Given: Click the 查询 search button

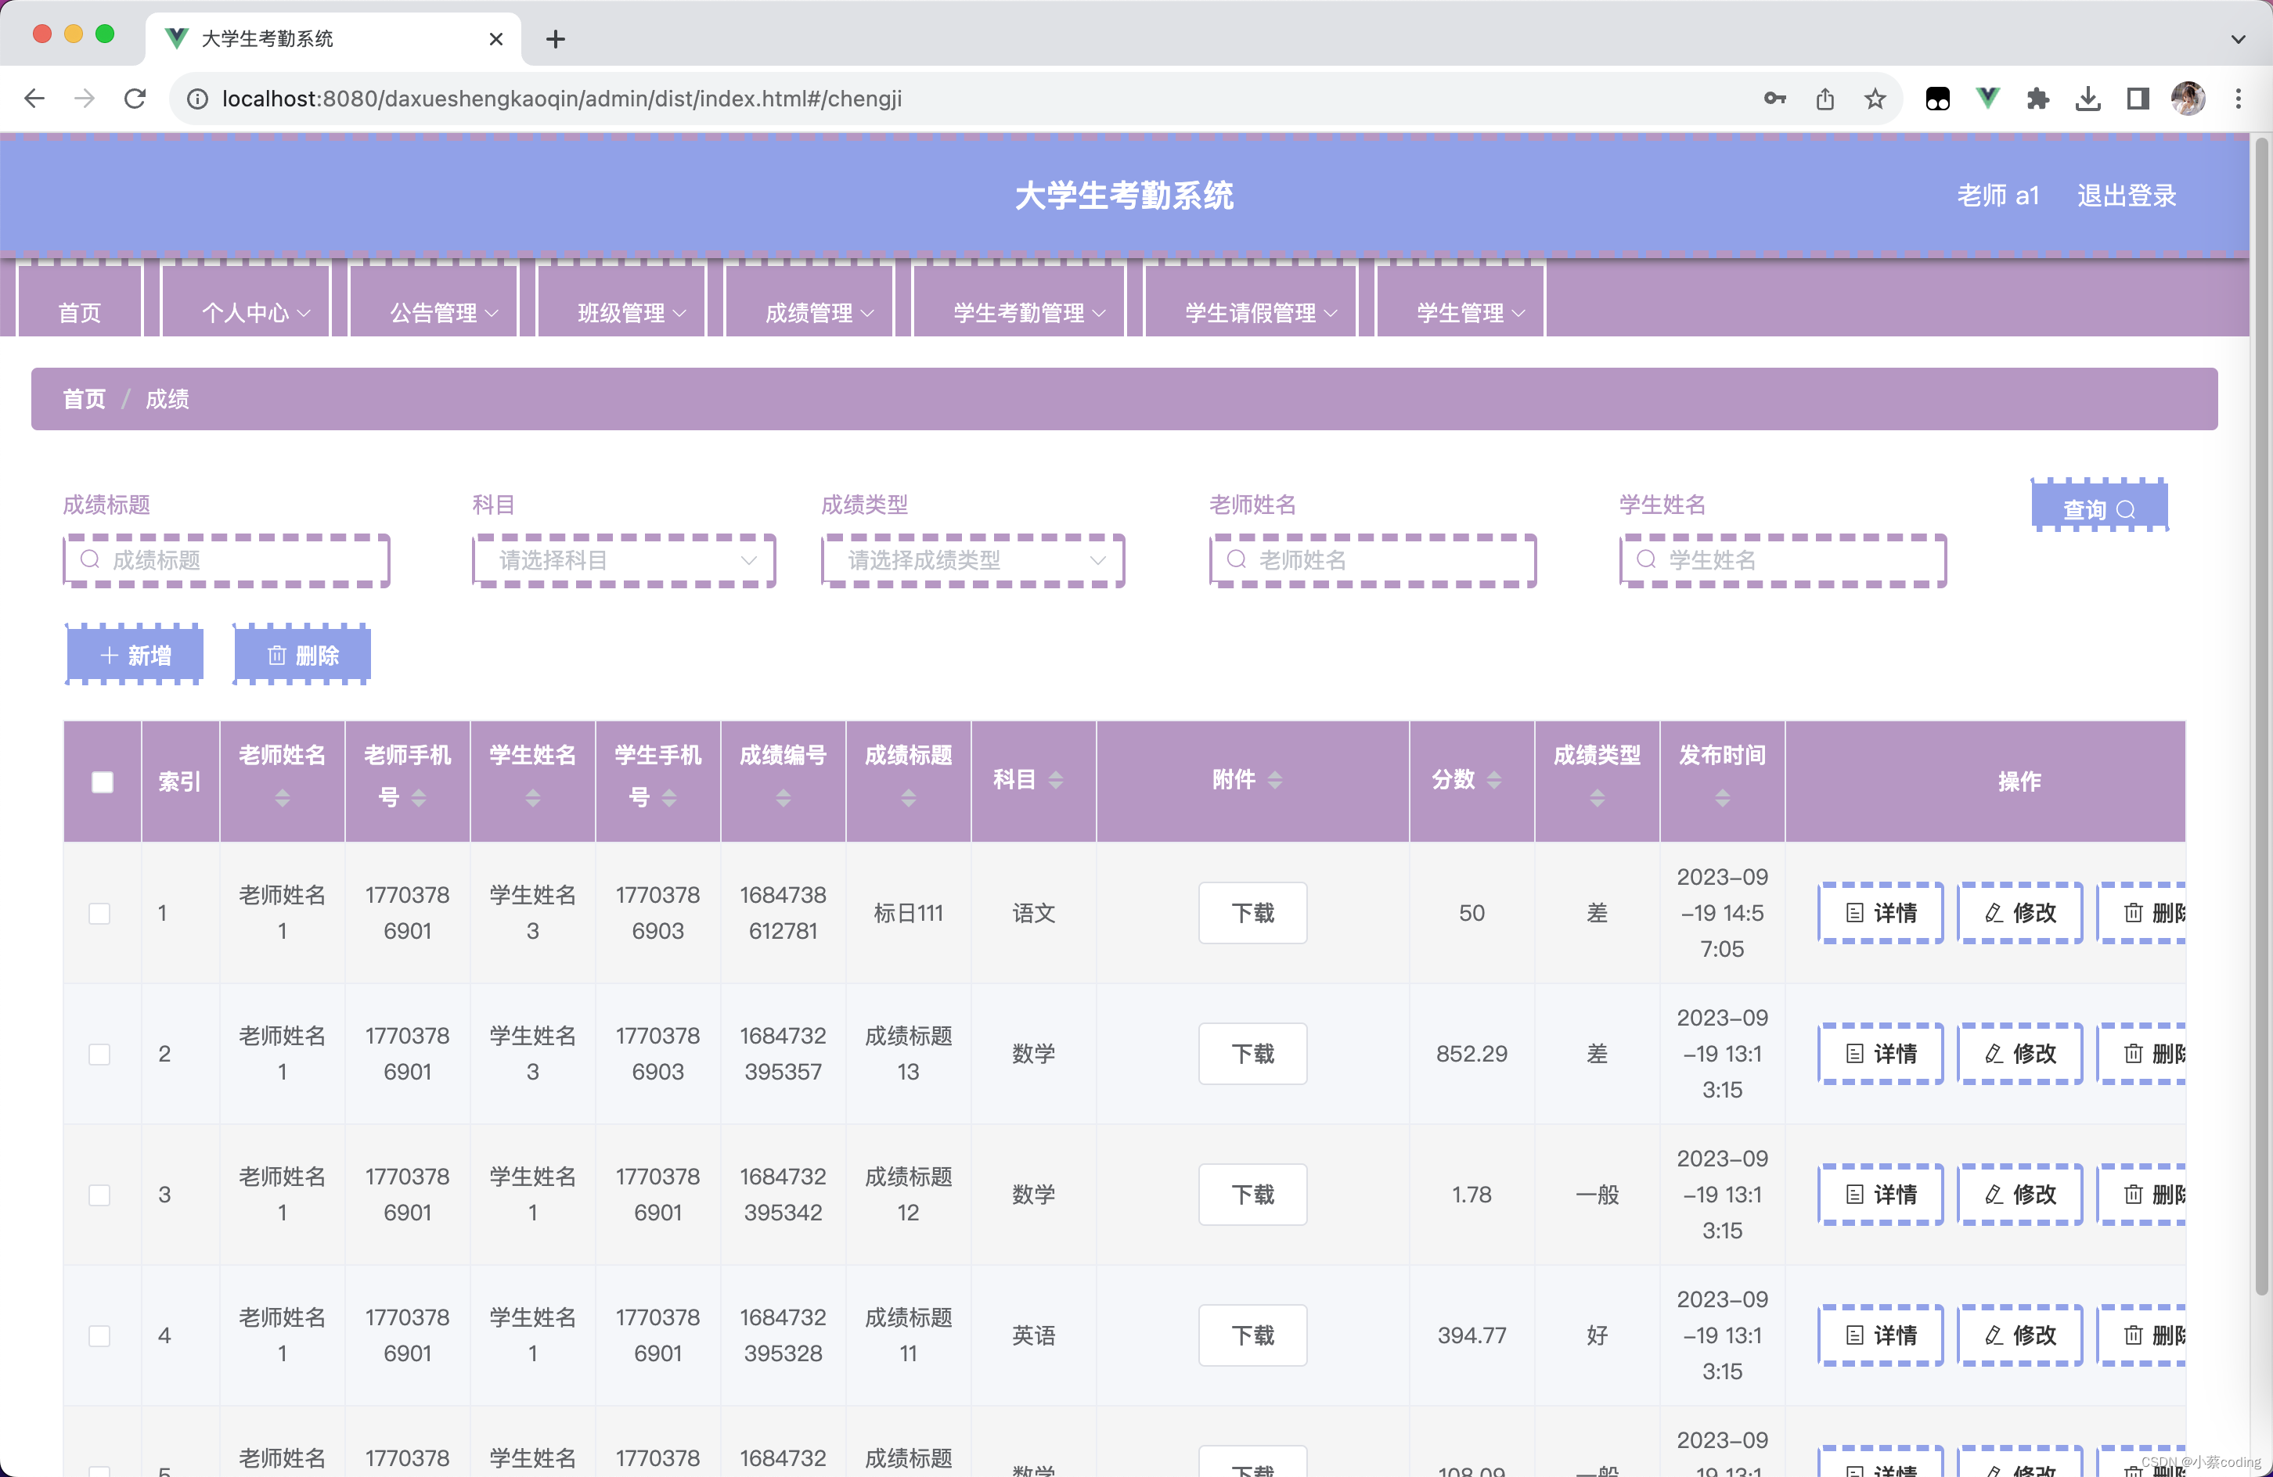Looking at the screenshot, I should coord(2099,507).
